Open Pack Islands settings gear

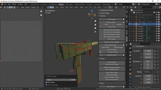[124, 87]
